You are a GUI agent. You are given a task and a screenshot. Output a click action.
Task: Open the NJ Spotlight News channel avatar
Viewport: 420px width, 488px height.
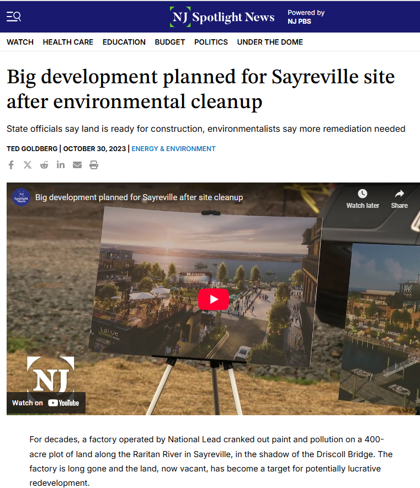(x=21, y=197)
